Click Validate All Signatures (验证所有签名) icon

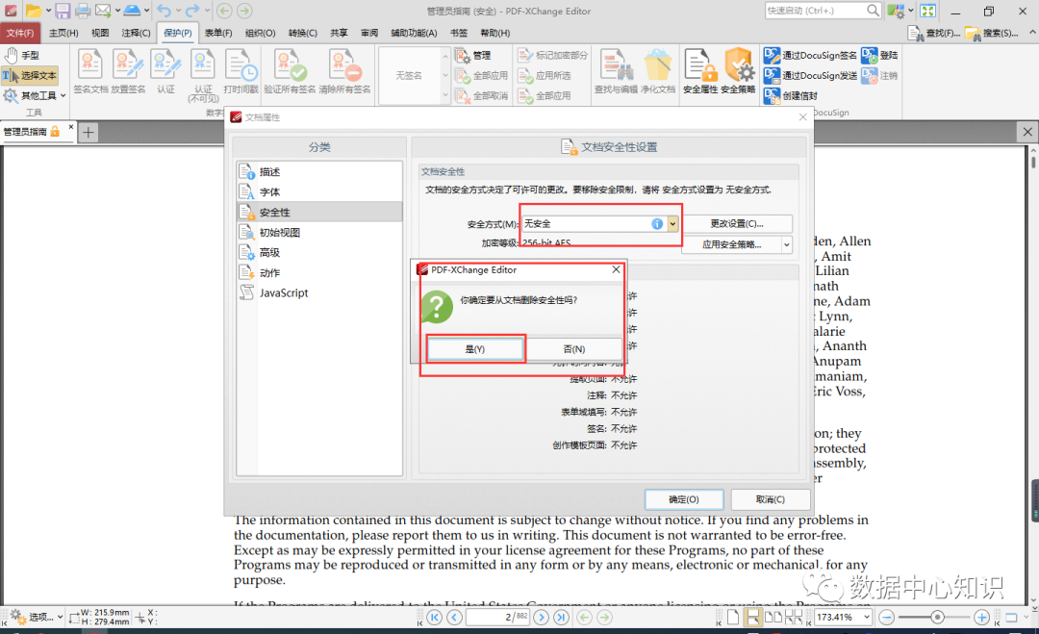pyautogui.click(x=290, y=72)
